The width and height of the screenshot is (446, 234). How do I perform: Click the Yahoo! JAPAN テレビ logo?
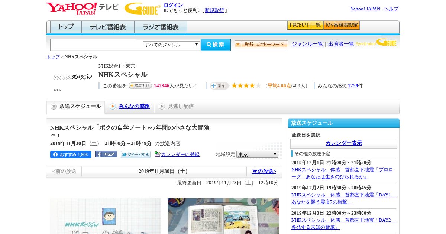pyautogui.click(x=82, y=8)
